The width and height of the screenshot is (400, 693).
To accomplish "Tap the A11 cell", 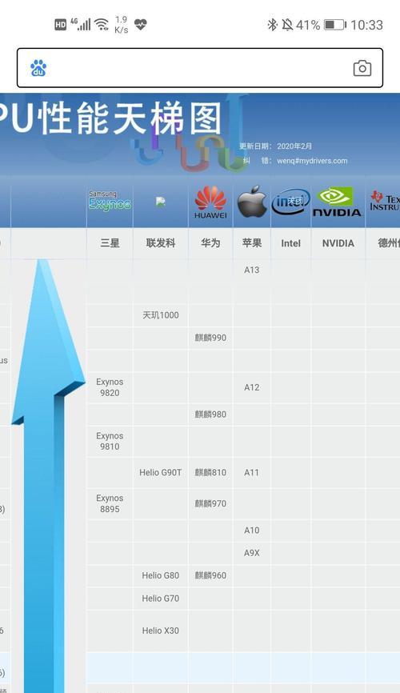I will (252, 472).
